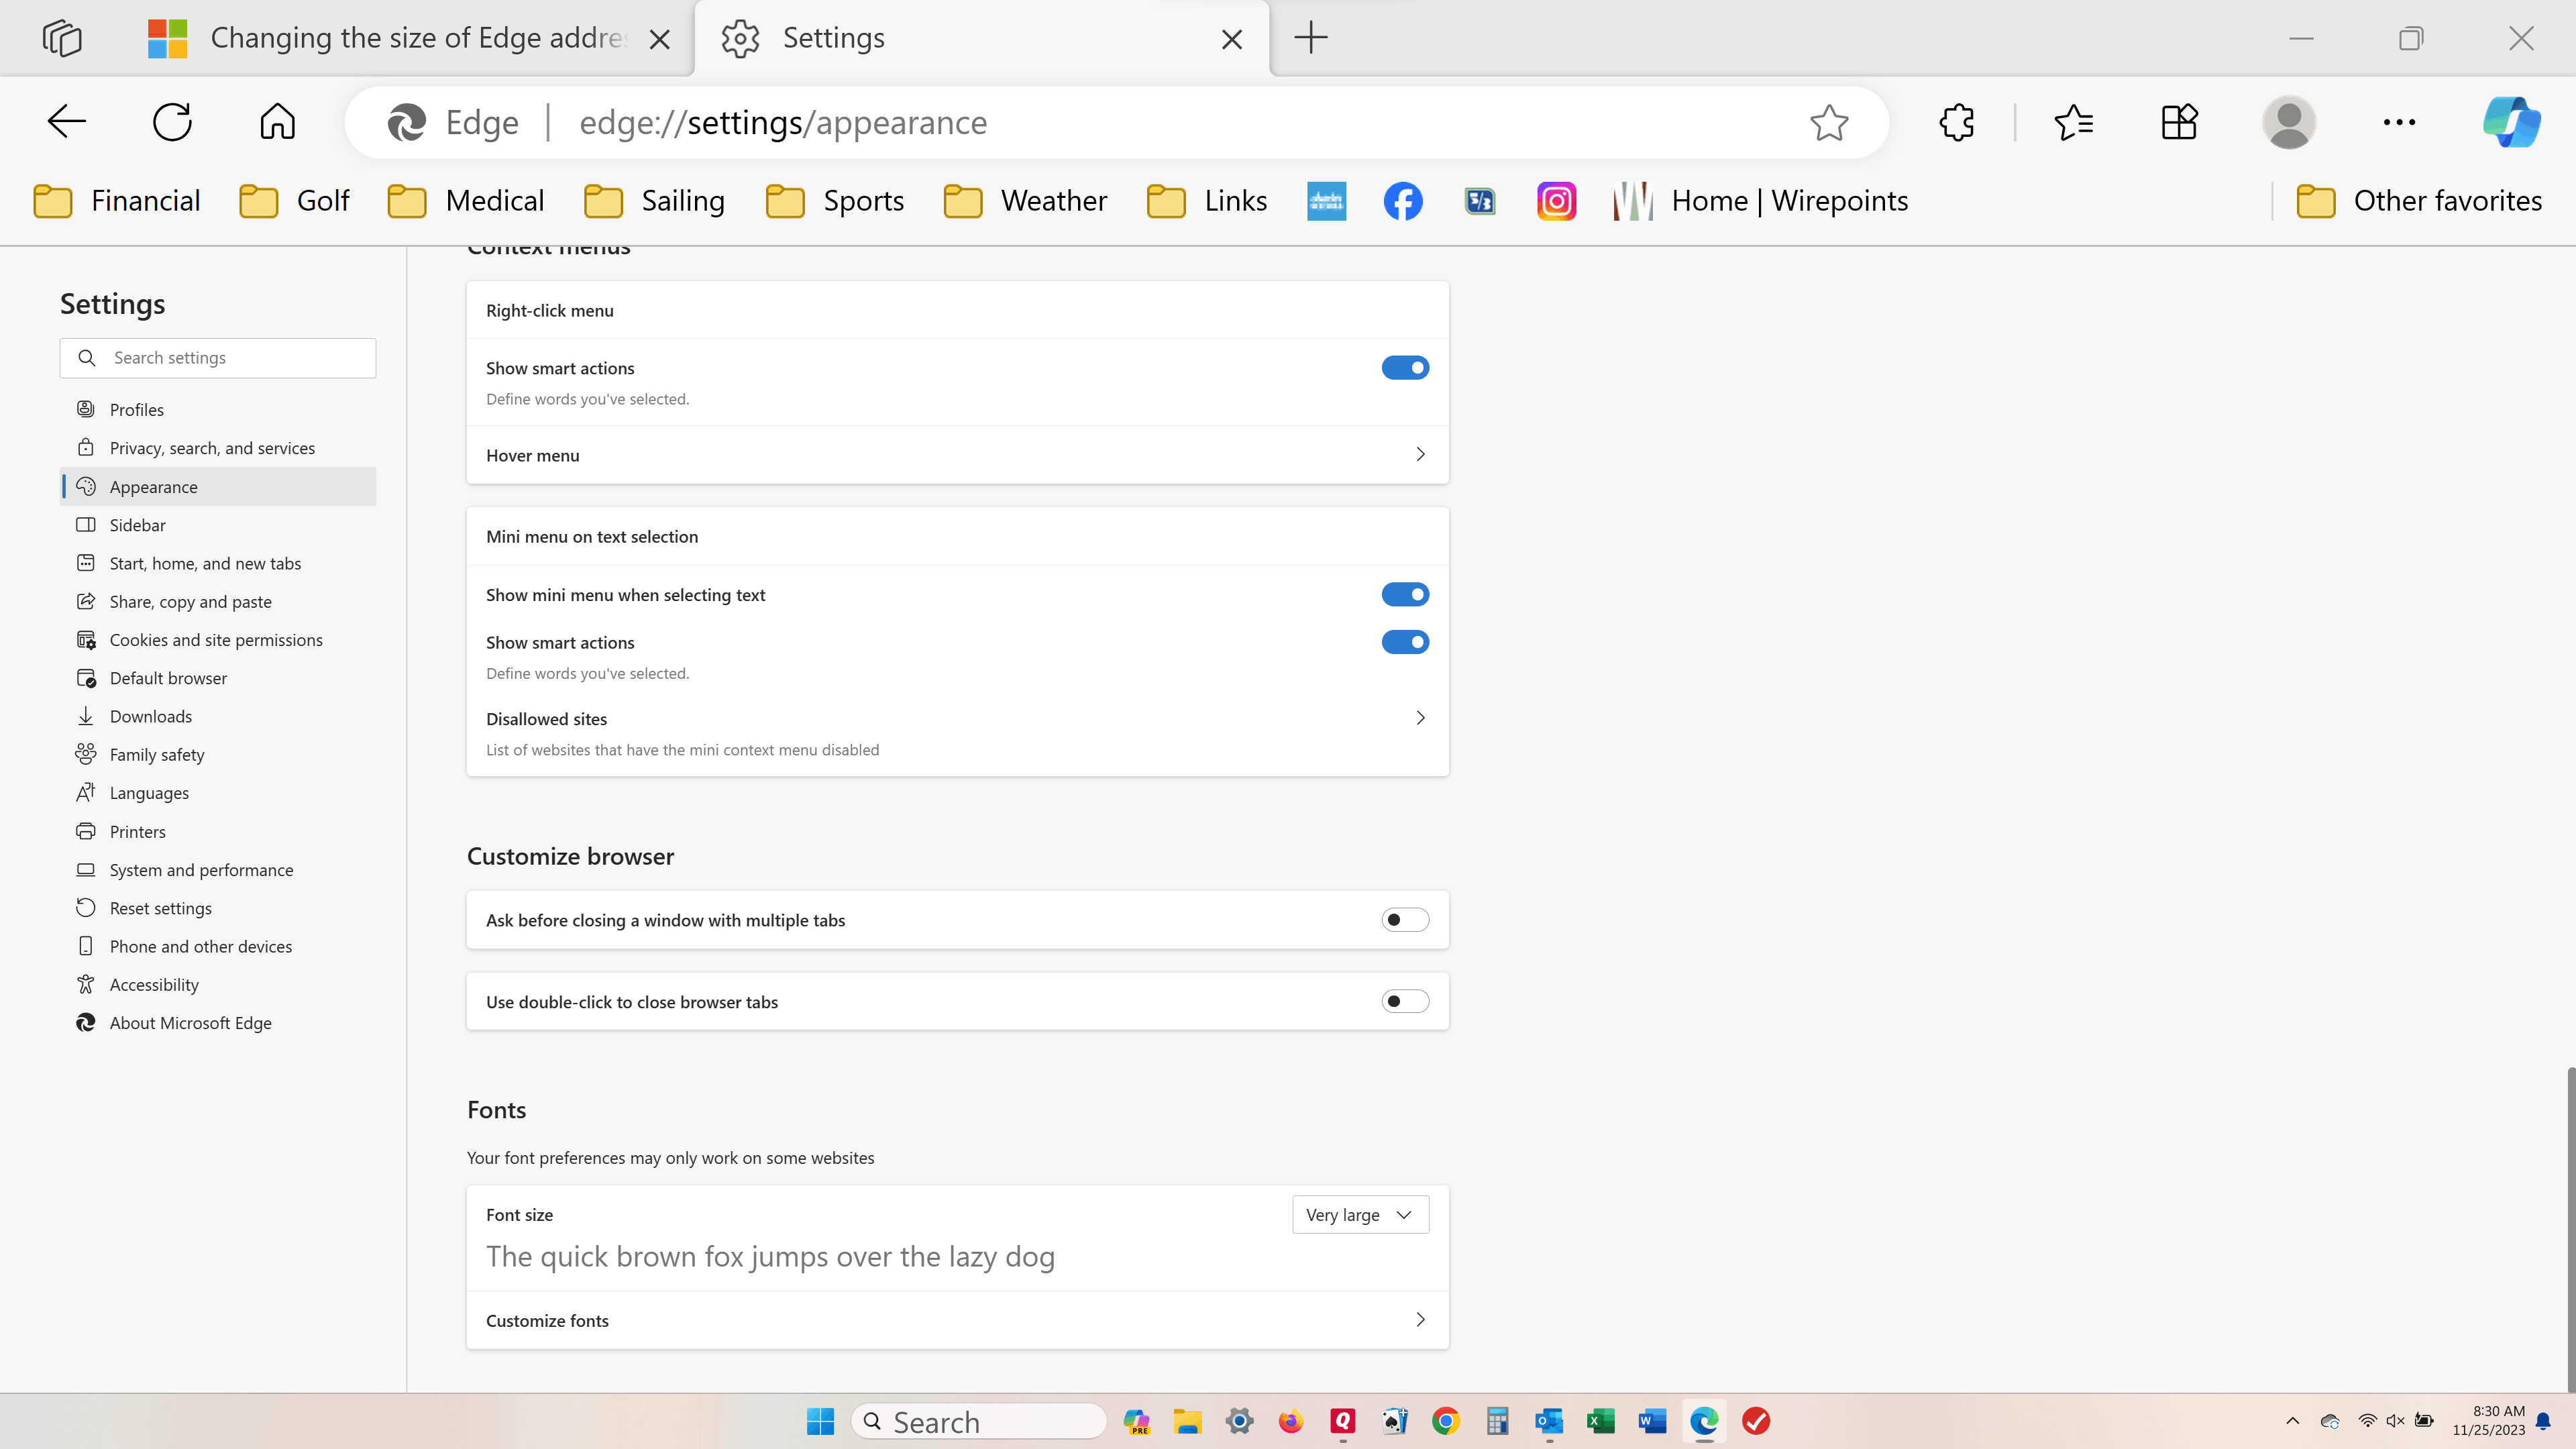Click the profile avatar icon
Viewport: 2576px width, 1449px height.
pyautogui.click(x=2289, y=121)
